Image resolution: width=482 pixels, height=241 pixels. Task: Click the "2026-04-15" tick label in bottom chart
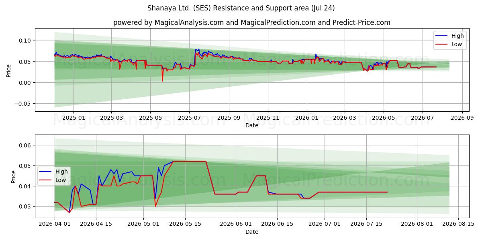tap(96, 223)
